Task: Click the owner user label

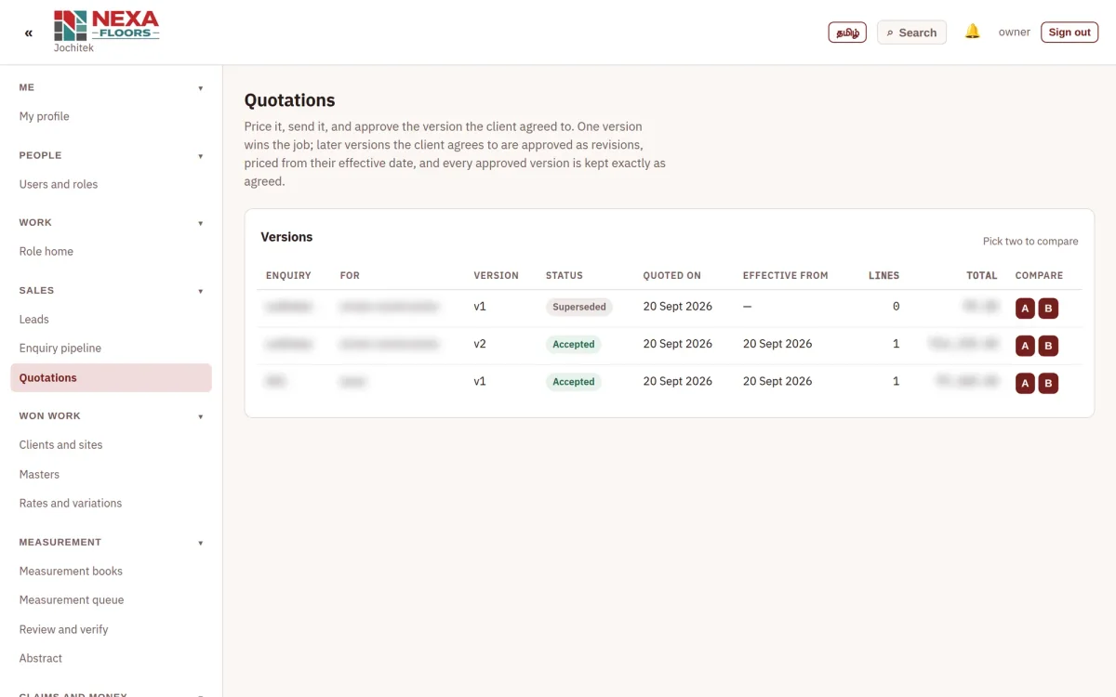Action: click(1014, 33)
